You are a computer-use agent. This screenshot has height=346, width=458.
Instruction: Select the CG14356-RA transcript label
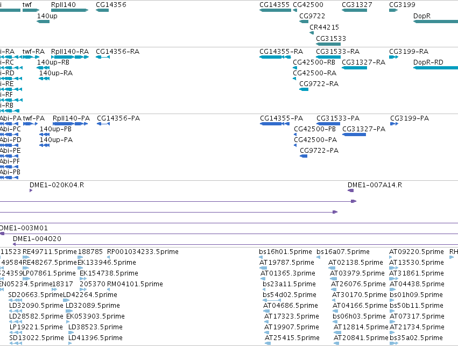118,52
